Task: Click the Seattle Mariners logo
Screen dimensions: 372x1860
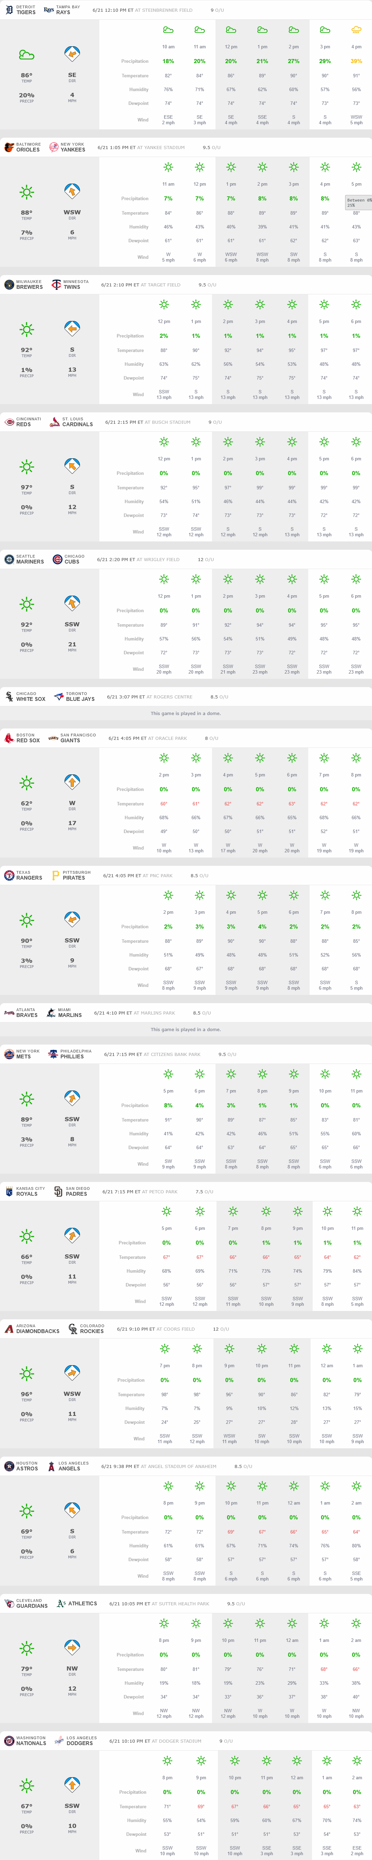Action: click(9, 559)
